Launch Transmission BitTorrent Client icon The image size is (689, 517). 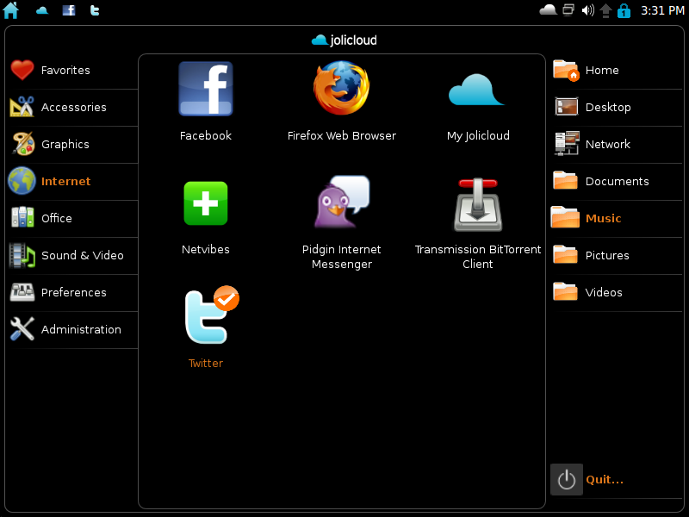click(x=478, y=204)
